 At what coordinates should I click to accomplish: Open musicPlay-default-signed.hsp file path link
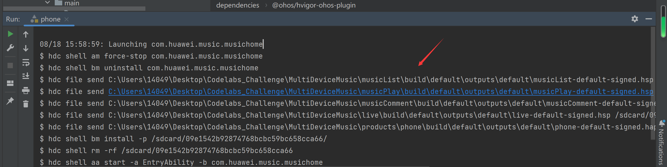(381, 92)
